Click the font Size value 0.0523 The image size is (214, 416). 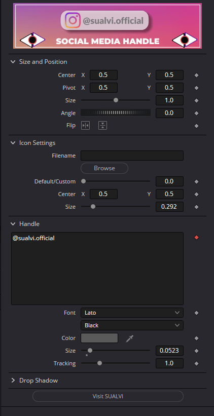pos(169,351)
